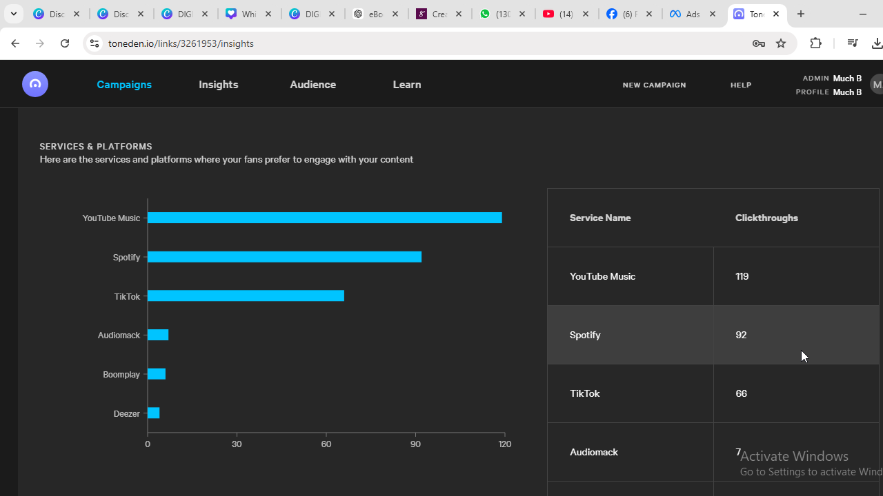
Task: Click the SERVICES & PLATFORMS heading
Action: click(96, 146)
